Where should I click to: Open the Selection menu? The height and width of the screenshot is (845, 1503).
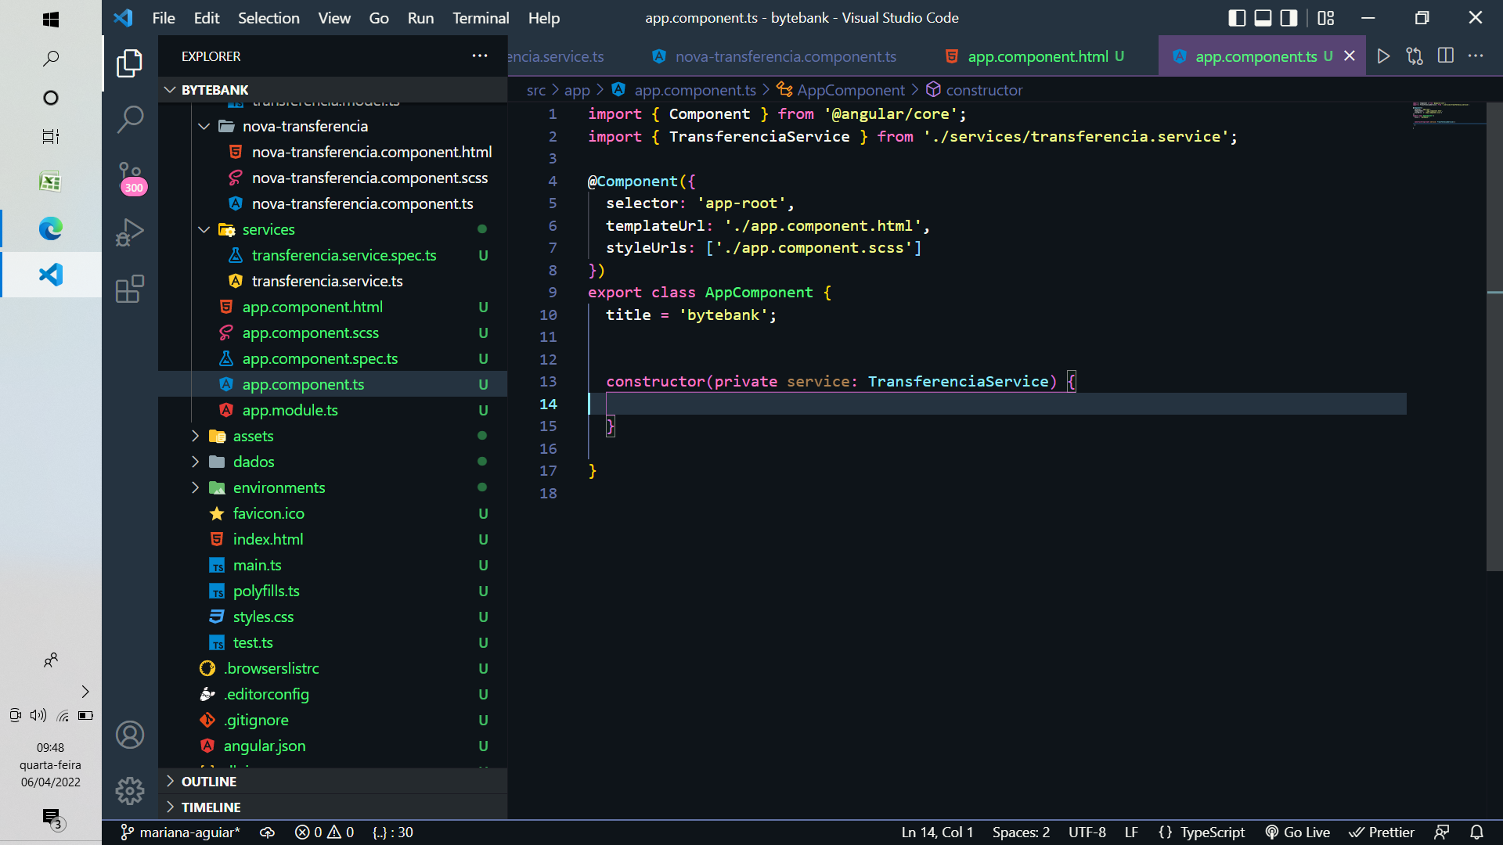[269, 18]
